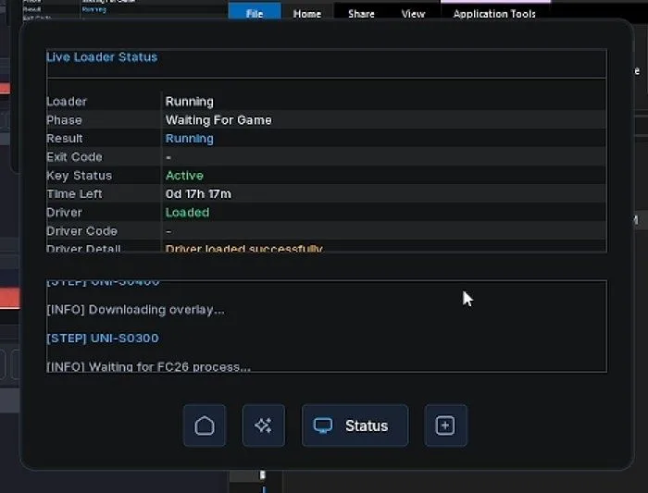Open the Home navigation button
Screen dimensions: 648x493
(x=205, y=425)
